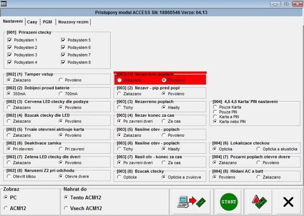The width and height of the screenshot is (304, 216).
Task: Choose the Karta a PIN option
Action: pyautogui.click(x=215, y=117)
